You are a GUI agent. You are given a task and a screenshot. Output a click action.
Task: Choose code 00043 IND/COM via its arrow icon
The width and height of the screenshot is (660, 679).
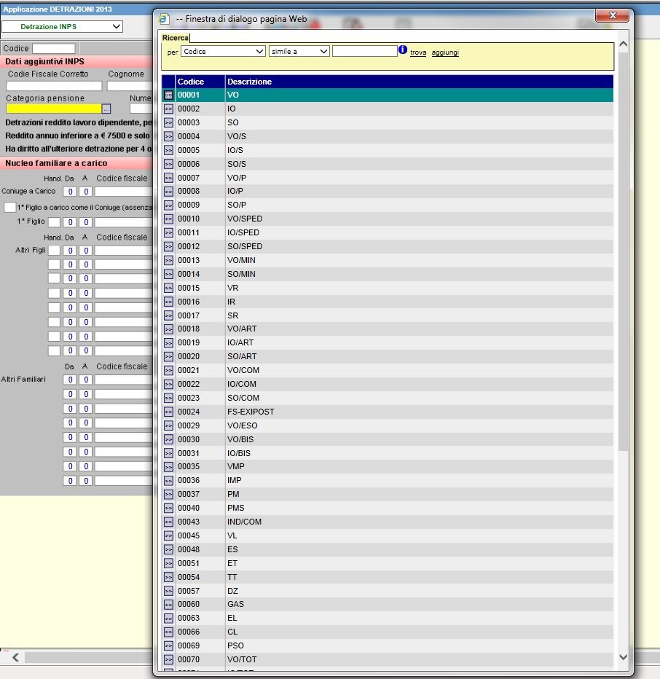(x=168, y=522)
